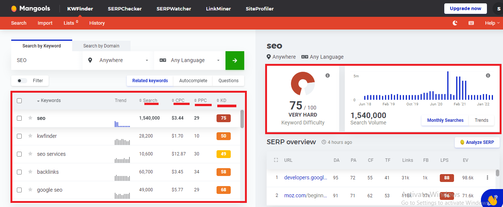Click Keyword Difficulty info icon

pyautogui.click(x=328, y=75)
